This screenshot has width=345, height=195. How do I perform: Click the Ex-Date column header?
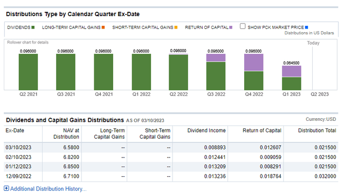point(15,131)
